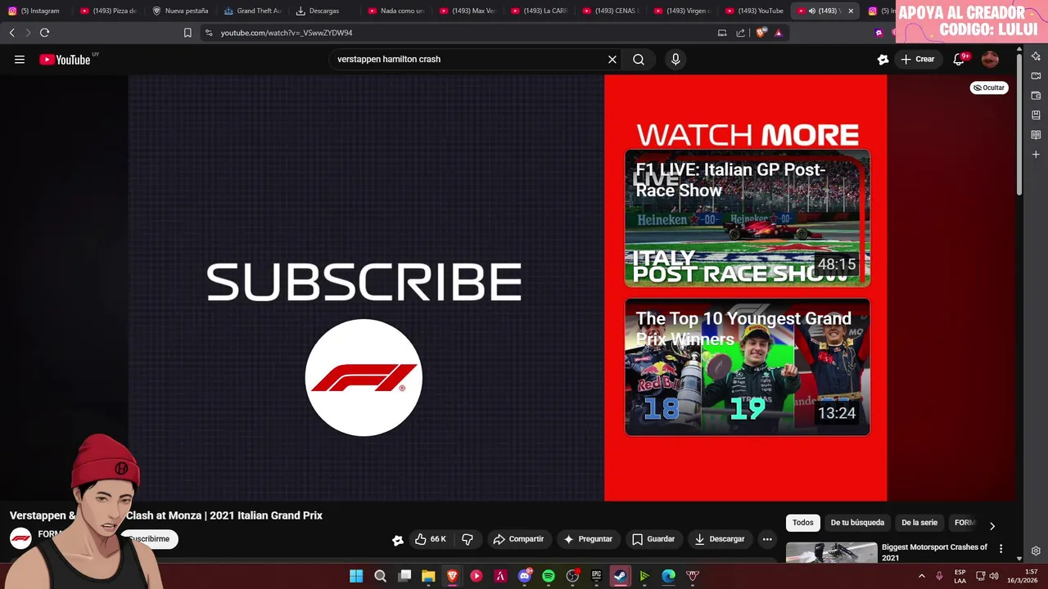The height and width of the screenshot is (589, 1048).
Task: Open Brave Wallet in the sidebar
Action: click(x=1036, y=95)
